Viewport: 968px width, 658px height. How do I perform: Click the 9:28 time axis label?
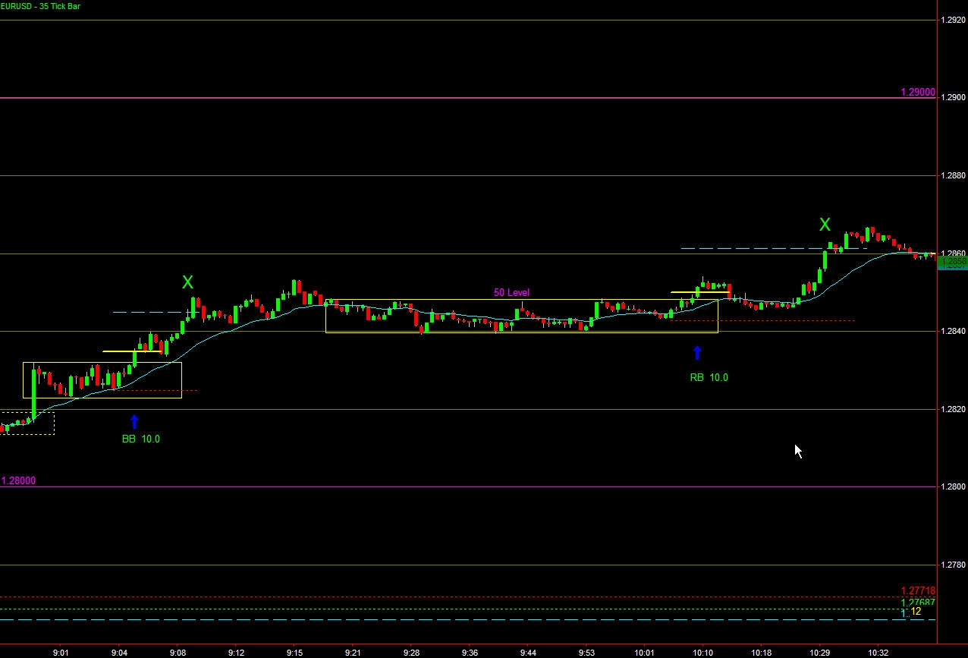coord(411,652)
